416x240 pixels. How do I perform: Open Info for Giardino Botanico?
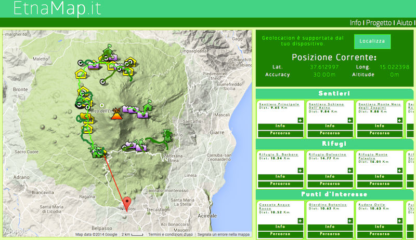tap(330, 227)
